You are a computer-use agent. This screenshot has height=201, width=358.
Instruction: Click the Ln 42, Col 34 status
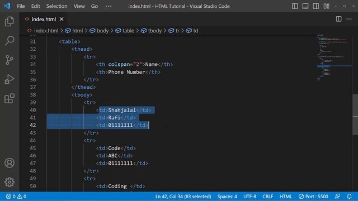[183, 197]
